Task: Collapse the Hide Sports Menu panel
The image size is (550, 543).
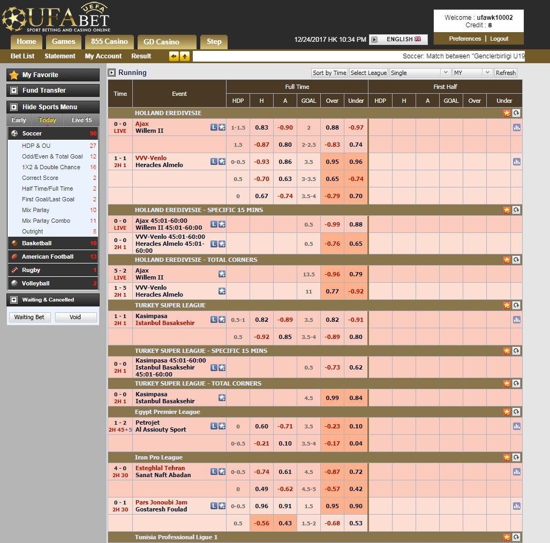Action: pyautogui.click(x=53, y=107)
